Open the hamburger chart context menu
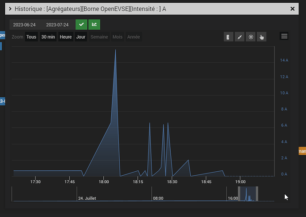Viewport: 306px width, 217px height. point(284,36)
